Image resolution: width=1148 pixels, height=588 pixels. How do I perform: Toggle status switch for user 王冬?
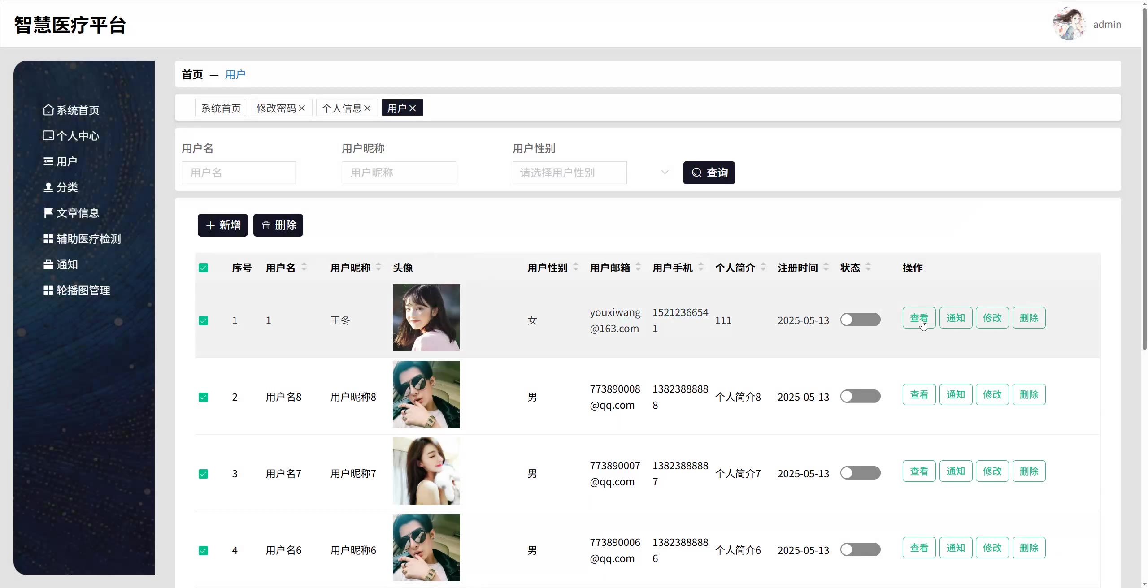[860, 320]
